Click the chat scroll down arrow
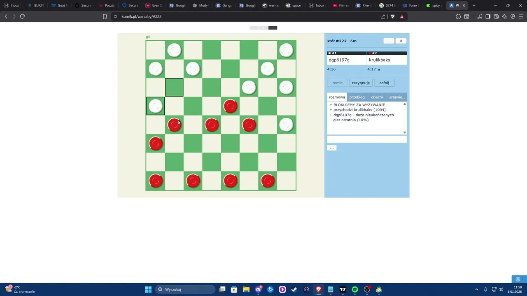The height and width of the screenshot is (296, 527). coord(405,132)
